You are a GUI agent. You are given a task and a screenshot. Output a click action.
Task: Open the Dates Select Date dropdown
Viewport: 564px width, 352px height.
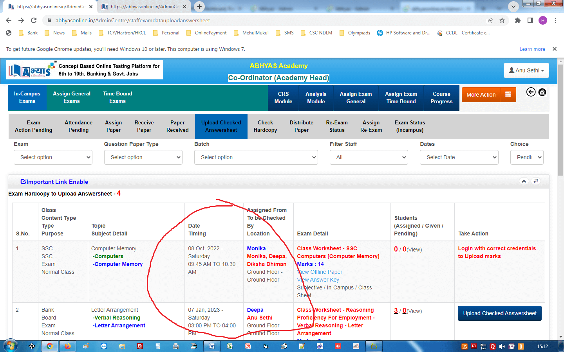click(459, 157)
